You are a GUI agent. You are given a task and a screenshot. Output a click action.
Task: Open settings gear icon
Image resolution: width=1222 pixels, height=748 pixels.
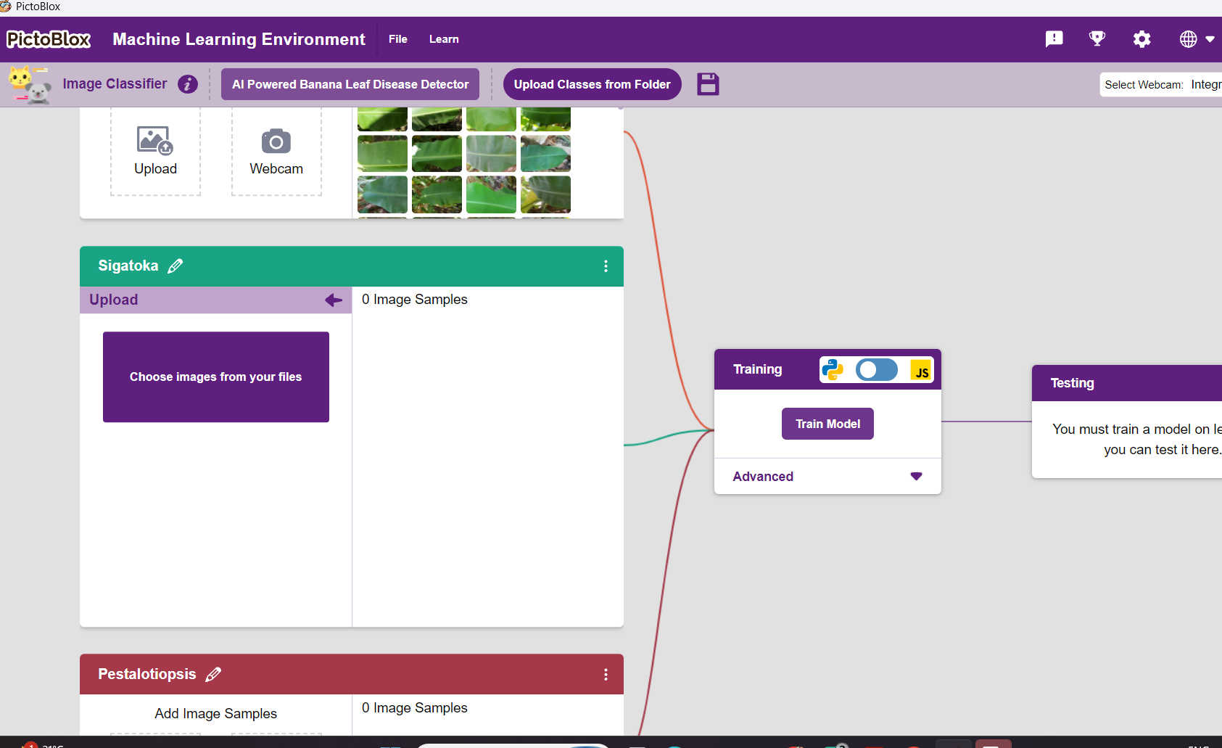1142,39
